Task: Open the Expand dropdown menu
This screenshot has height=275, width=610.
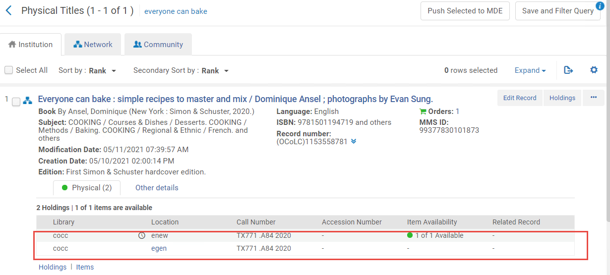Action: click(x=530, y=70)
